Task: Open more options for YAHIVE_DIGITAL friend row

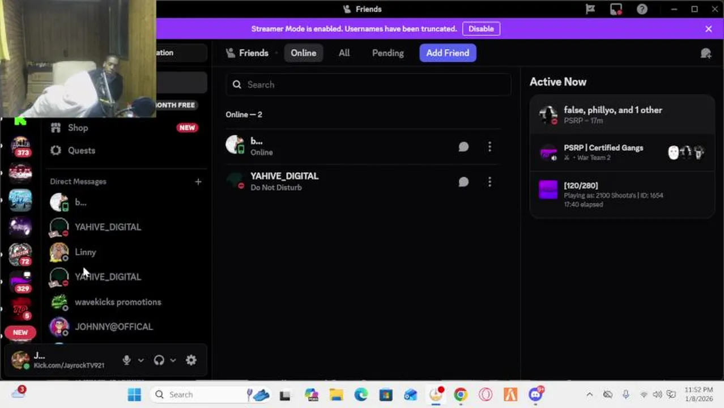Action: [489, 182]
